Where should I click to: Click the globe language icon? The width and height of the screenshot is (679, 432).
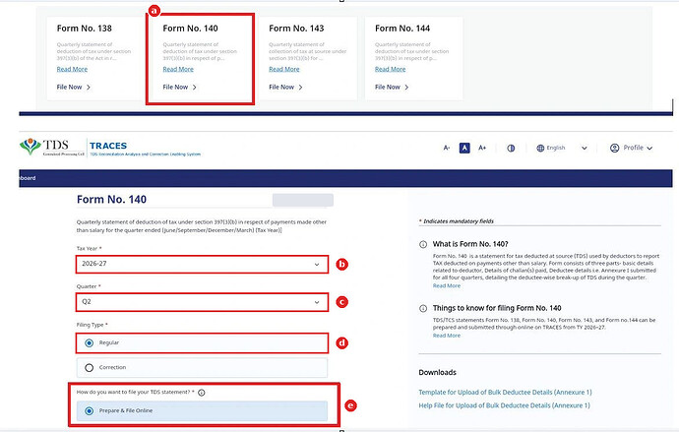coord(540,148)
